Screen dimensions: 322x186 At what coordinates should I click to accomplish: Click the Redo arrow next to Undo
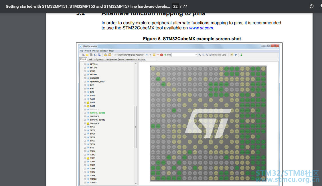150,55
